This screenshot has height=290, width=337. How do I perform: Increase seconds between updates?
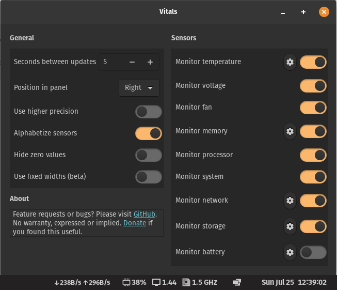point(150,62)
